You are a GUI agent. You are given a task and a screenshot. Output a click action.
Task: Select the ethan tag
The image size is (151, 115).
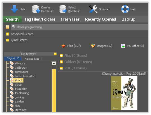click(19, 85)
